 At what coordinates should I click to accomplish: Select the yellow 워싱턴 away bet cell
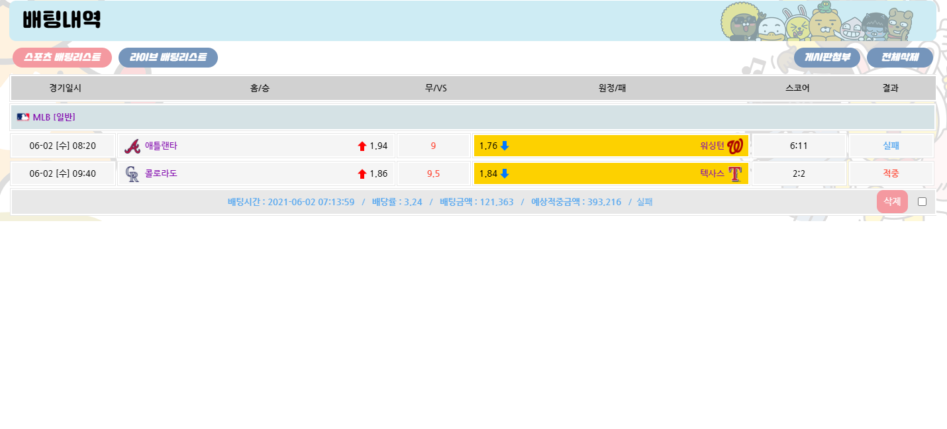point(611,146)
